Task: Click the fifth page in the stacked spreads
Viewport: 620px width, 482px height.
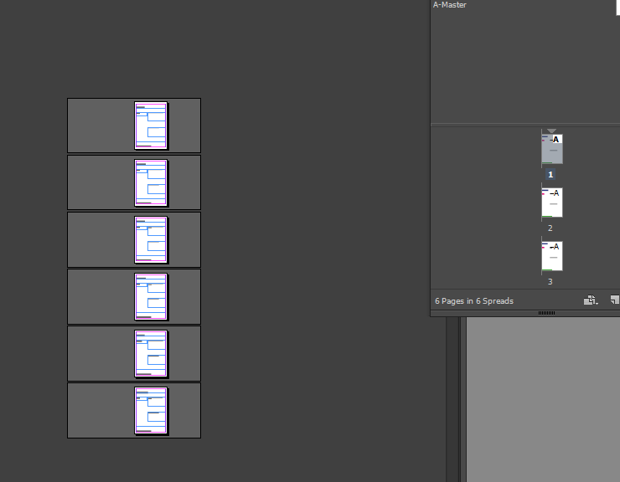Action: [x=151, y=354]
